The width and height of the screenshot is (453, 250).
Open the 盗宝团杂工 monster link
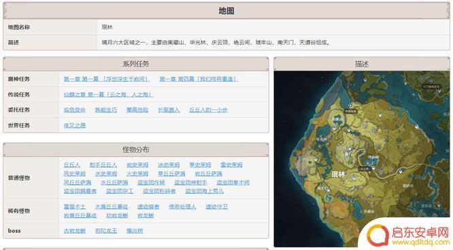click(120, 191)
